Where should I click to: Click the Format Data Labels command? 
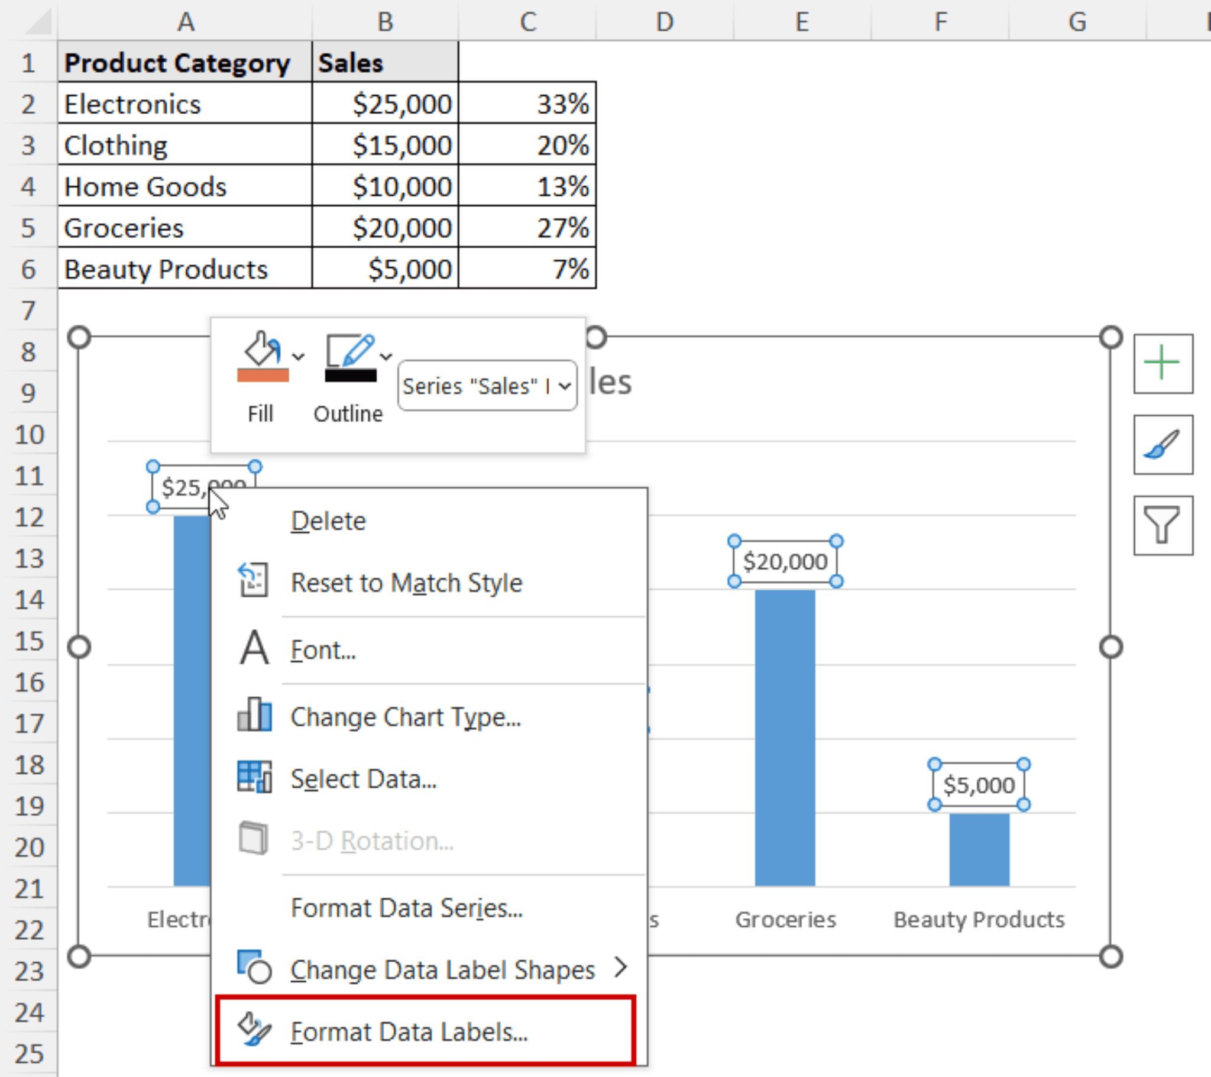tap(410, 1030)
